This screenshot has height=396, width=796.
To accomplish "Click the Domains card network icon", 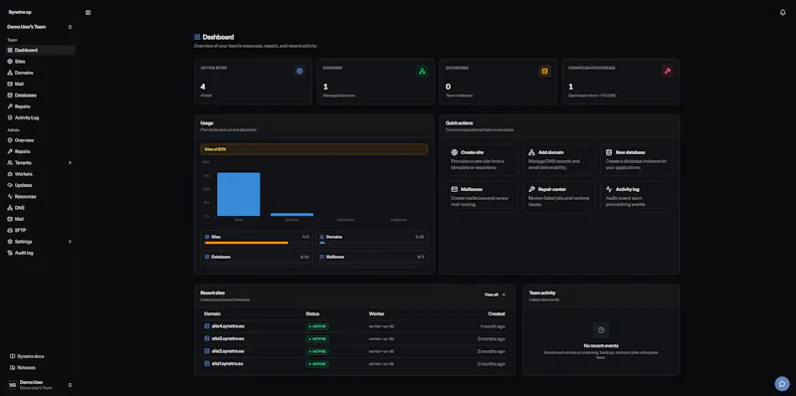I will [x=422, y=71].
